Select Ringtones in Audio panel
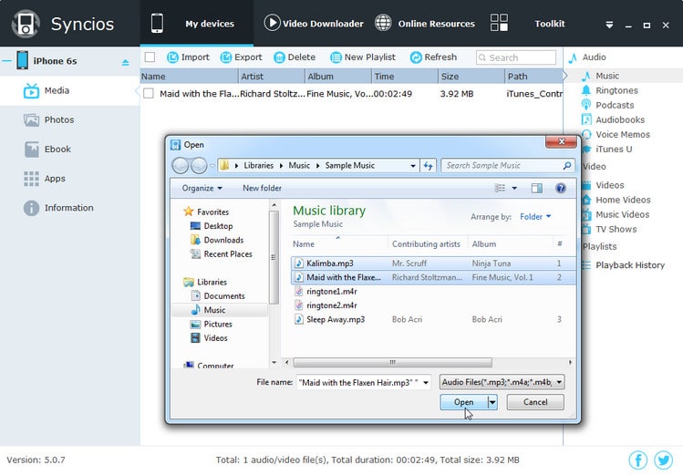Screen dimensions: 683x475 (616, 90)
